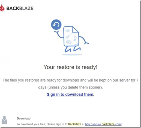
Task: Click the oval shadow beneath the document character
Action: point(72,55)
